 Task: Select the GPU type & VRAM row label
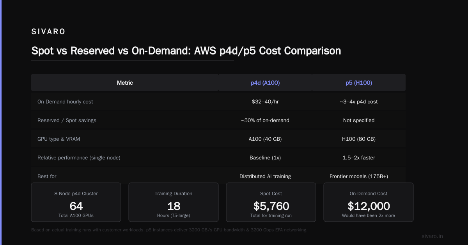click(x=58, y=139)
